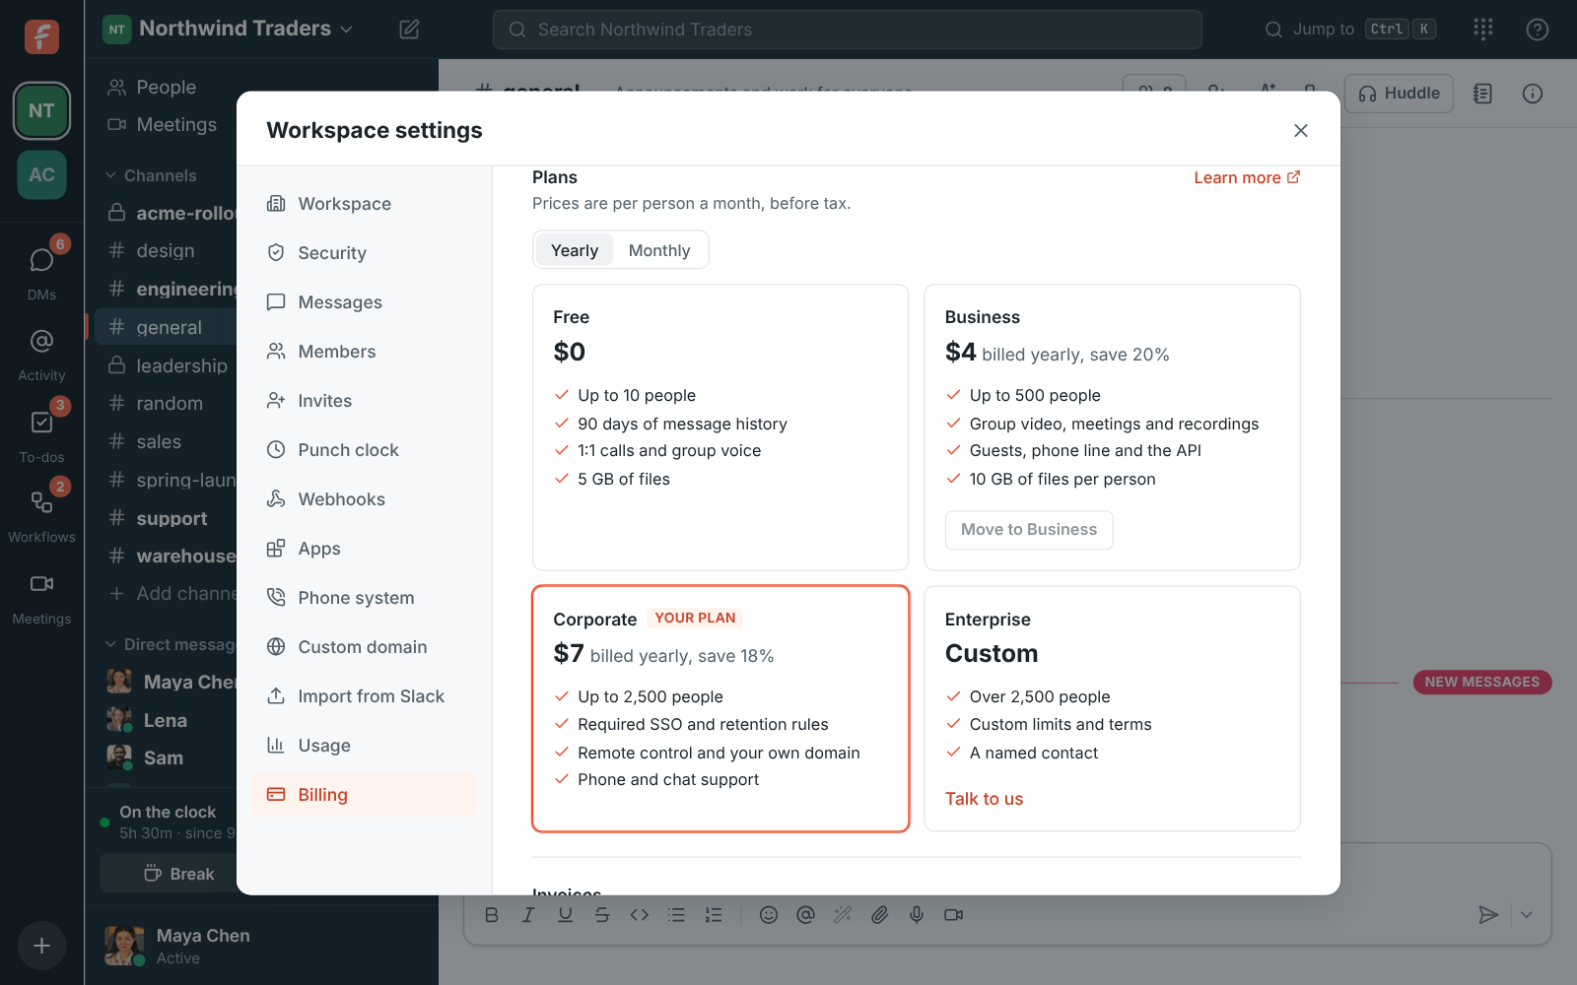Click the help question mark icon
The image size is (1577, 985).
click(1538, 30)
